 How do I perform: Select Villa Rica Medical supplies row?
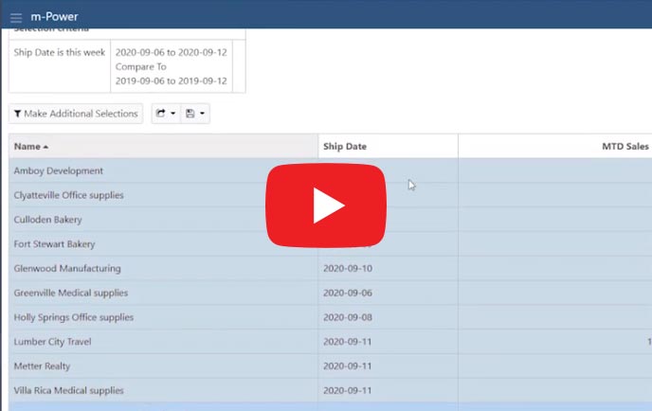[x=68, y=390]
